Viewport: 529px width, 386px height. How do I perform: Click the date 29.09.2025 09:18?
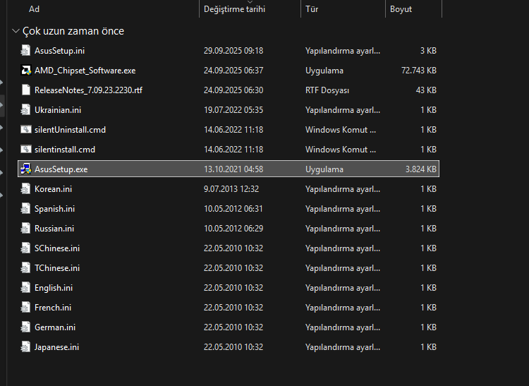233,51
